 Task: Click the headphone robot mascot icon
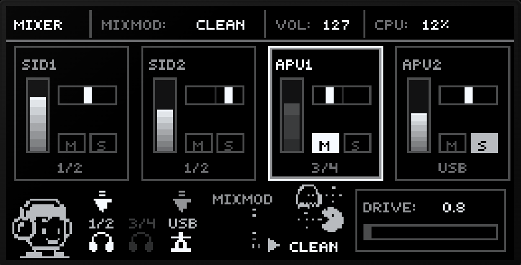pyautogui.click(x=42, y=228)
